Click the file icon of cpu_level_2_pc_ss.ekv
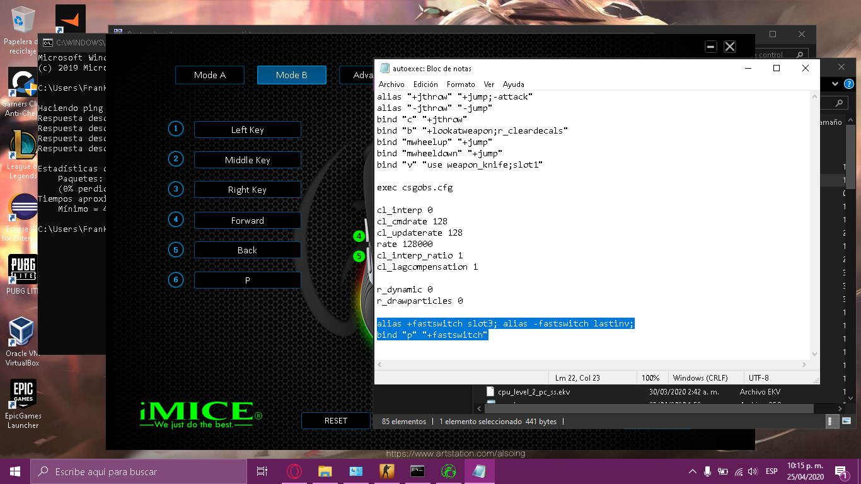The image size is (861, 484). (490, 392)
